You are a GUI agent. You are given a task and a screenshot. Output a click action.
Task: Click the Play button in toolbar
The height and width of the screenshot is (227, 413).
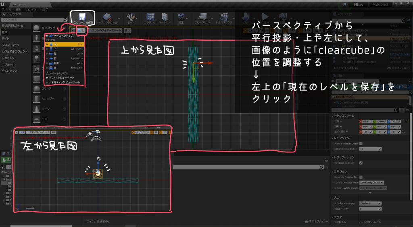[x=265, y=17]
